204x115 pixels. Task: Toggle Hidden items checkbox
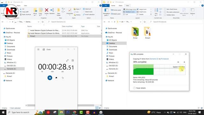click(x=170, y=15)
